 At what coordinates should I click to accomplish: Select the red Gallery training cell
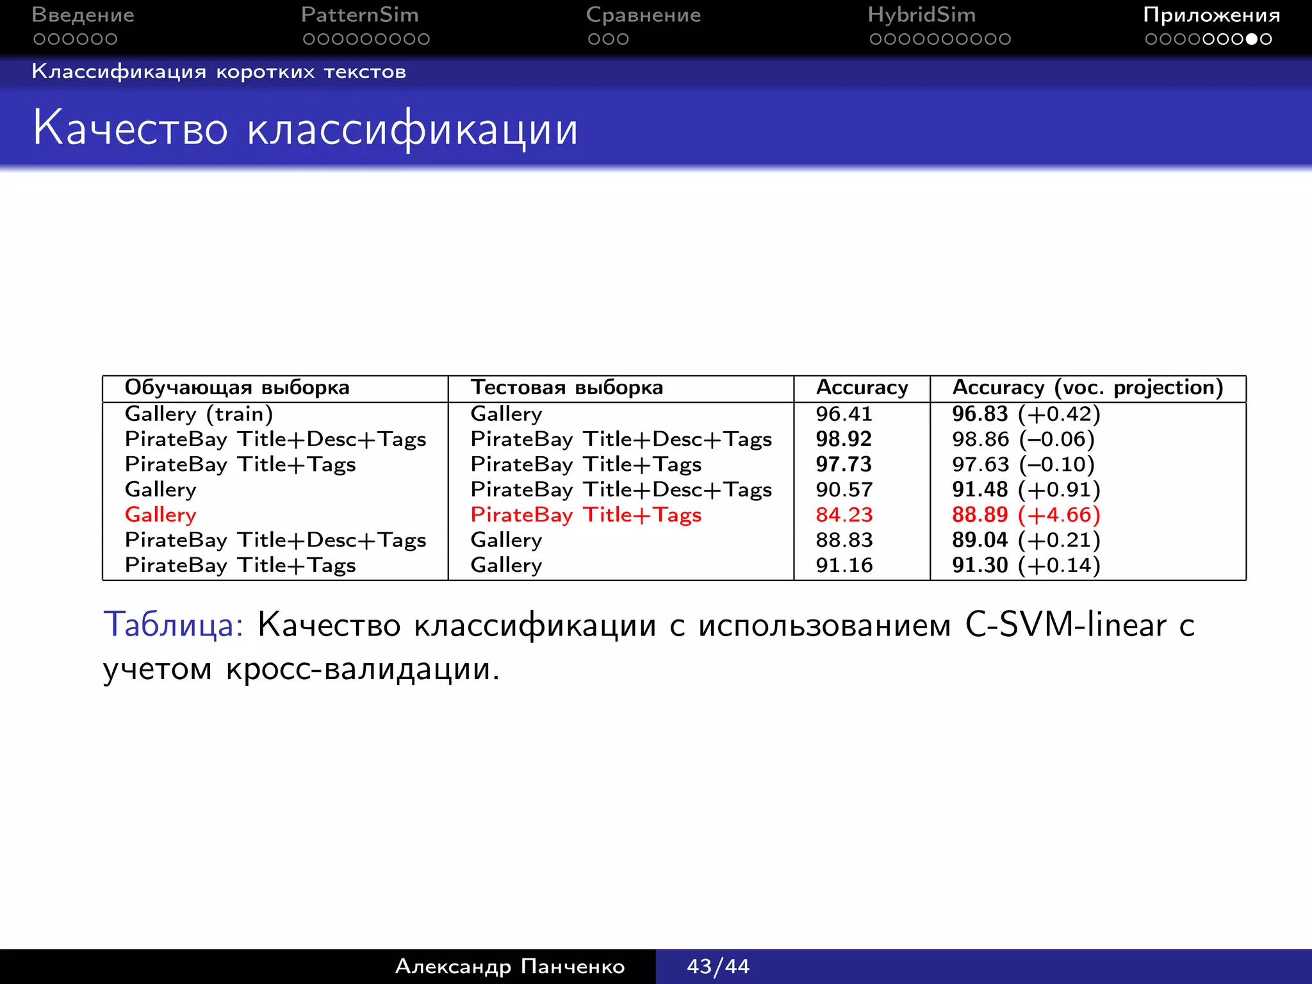tap(160, 515)
